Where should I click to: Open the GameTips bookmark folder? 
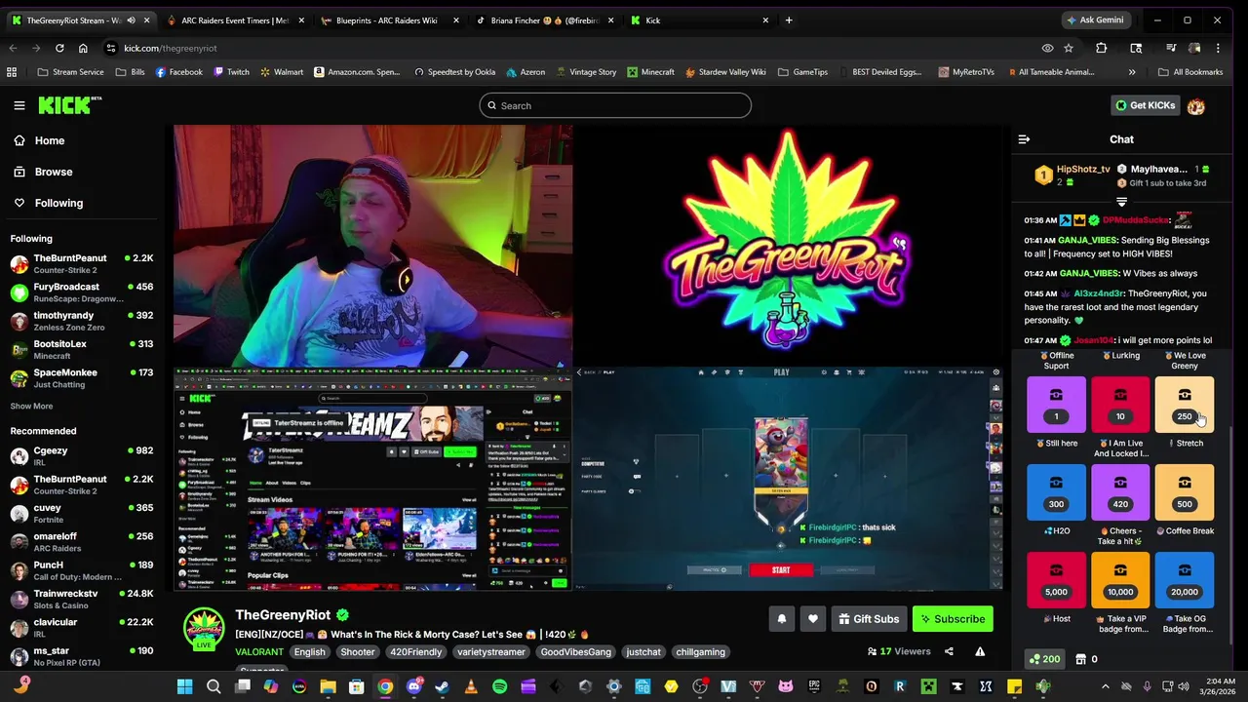pyautogui.click(x=802, y=72)
